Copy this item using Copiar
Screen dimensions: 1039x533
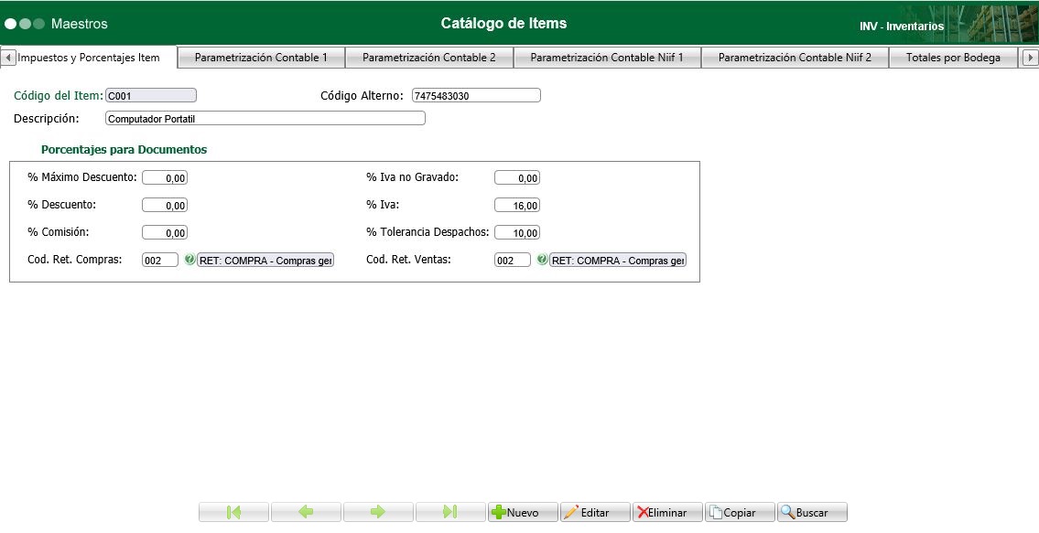pos(739,511)
